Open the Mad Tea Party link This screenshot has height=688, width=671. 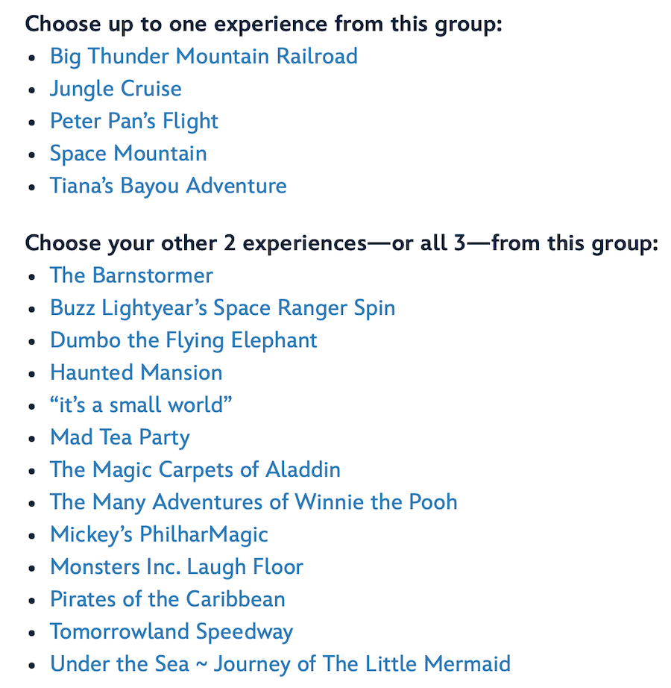click(119, 437)
